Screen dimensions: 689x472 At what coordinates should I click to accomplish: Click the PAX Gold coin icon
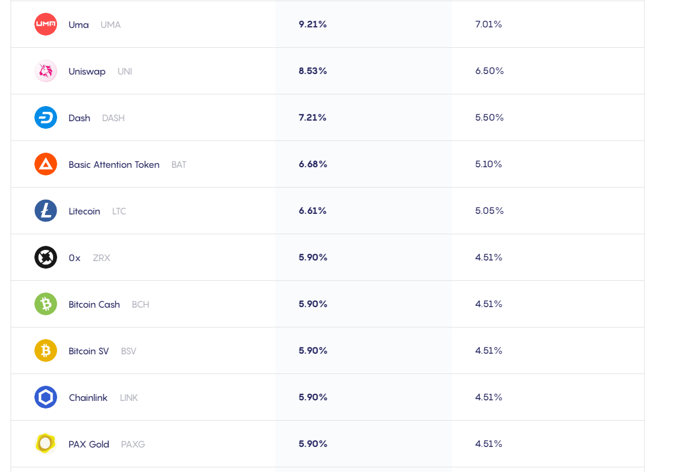(x=45, y=443)
